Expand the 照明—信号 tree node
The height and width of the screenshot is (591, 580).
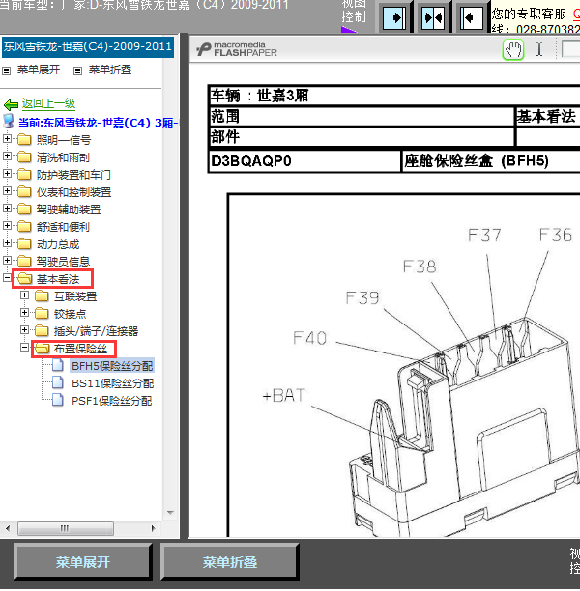[x=7, y=139]
